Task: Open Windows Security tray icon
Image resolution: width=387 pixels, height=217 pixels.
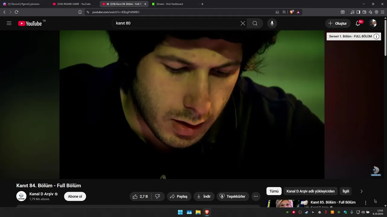Action: point(345,212)
